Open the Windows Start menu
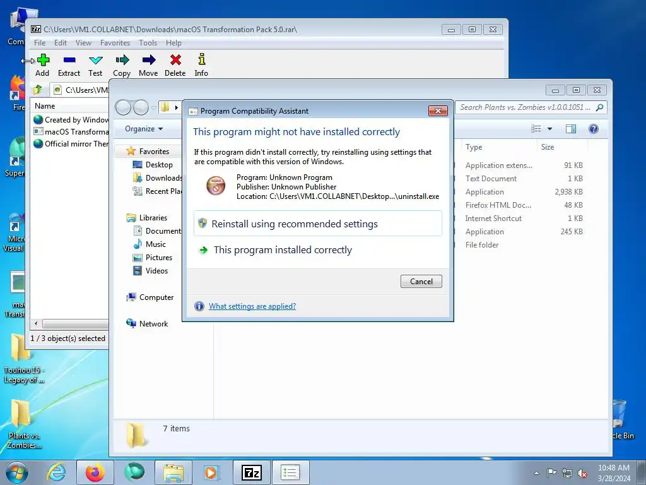Screen dimensions: 646x485 (x=17, y=472)
